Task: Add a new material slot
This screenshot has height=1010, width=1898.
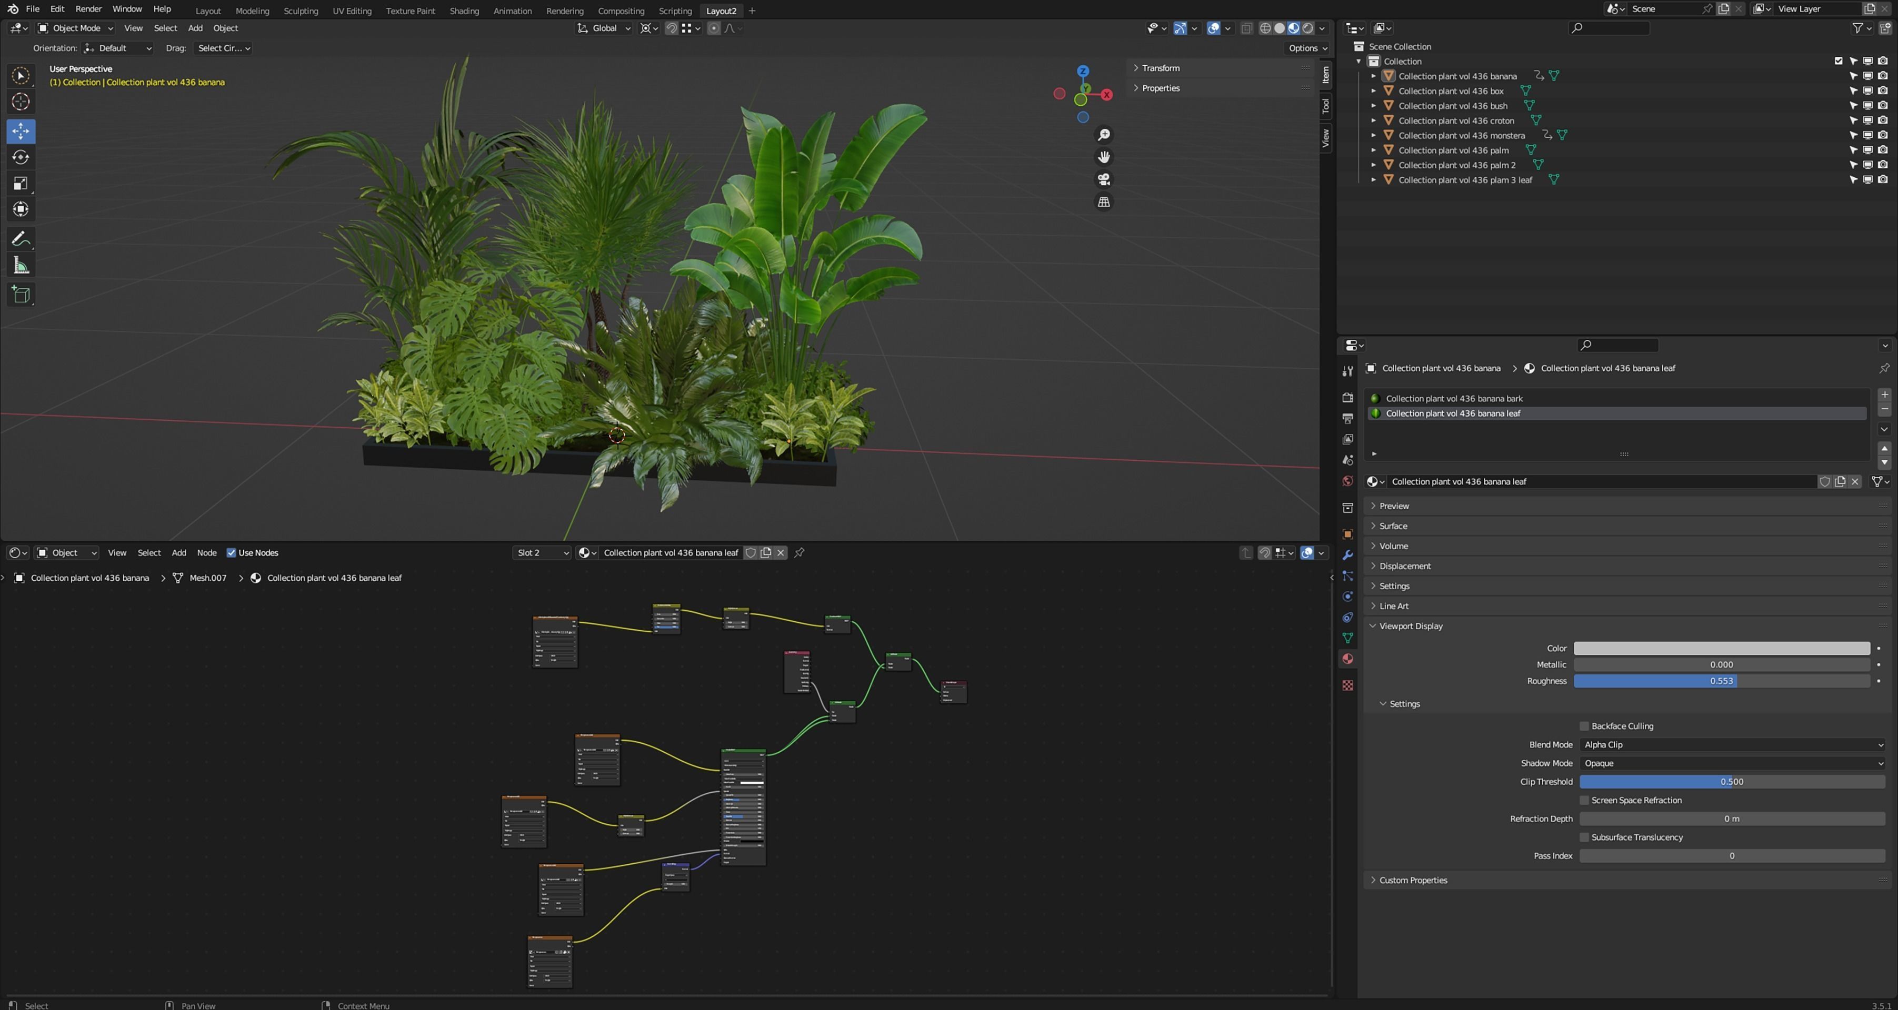Action: [1885, 395]
